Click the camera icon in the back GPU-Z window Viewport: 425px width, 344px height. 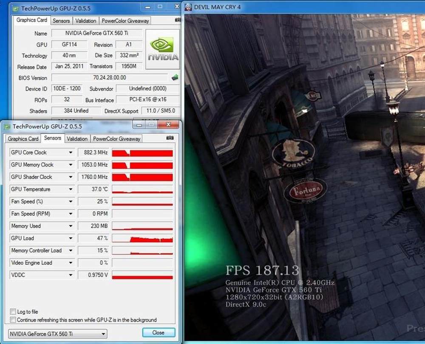178,20
